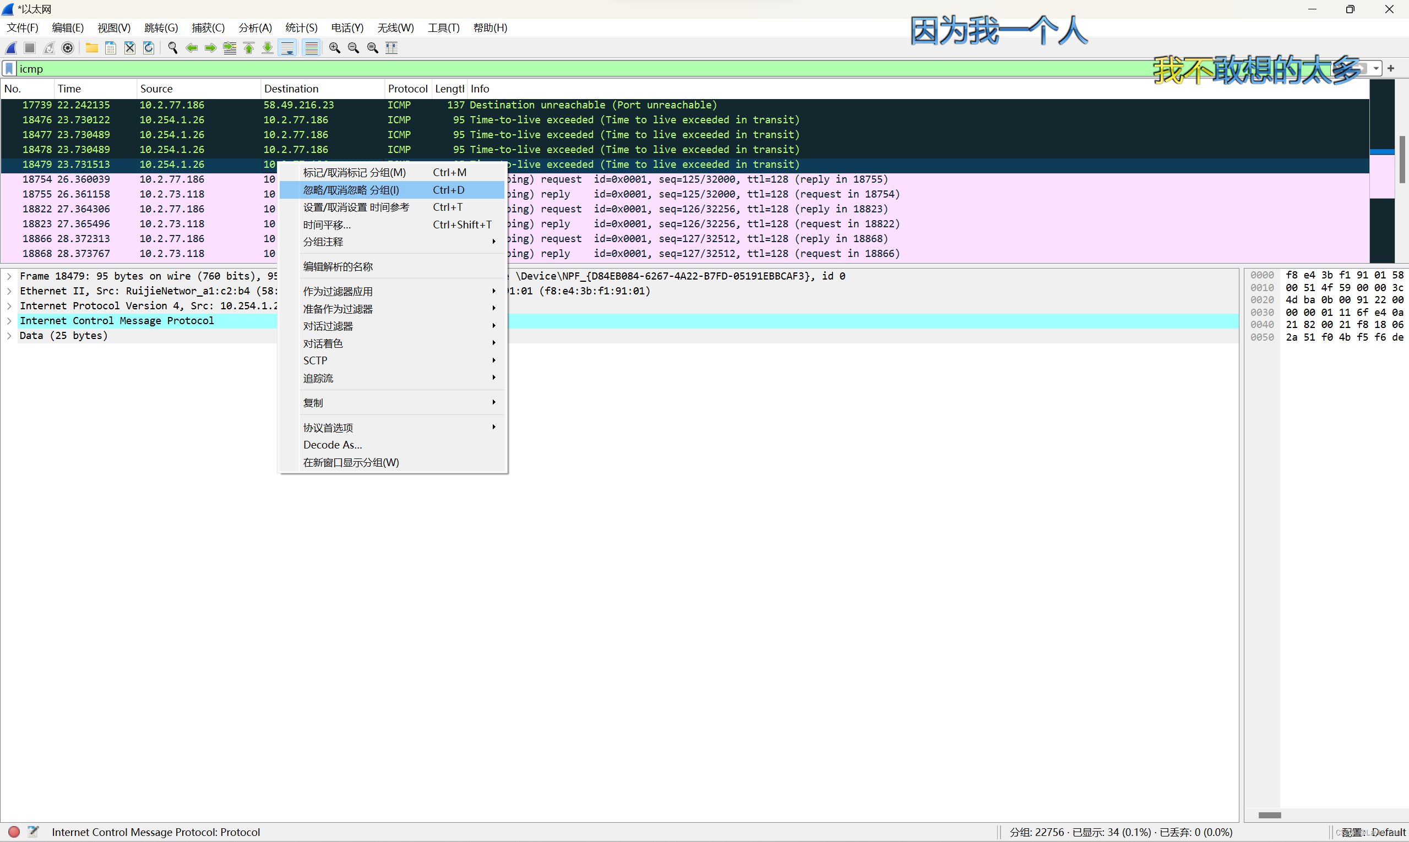Jump to the last packet
The image size is (1409, 842).
tap(268, 48)
